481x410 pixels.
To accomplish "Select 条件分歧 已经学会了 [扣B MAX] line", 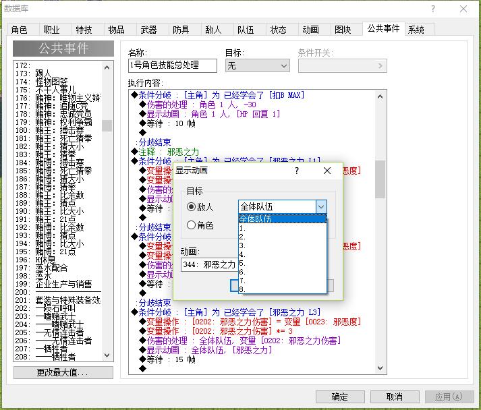I will [x=218, y=95].
